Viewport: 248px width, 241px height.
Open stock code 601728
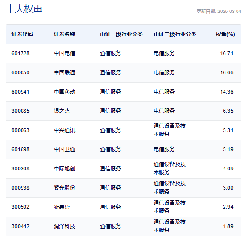coord(21,53)
